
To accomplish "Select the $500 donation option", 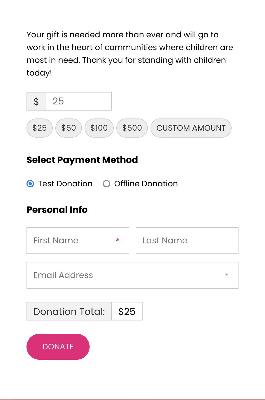I will (x=132, y=128).
